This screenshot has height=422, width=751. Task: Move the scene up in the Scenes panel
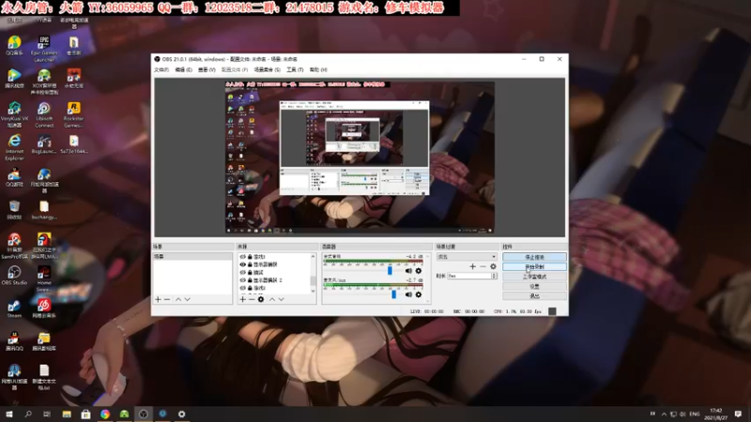tap(178, 299)
